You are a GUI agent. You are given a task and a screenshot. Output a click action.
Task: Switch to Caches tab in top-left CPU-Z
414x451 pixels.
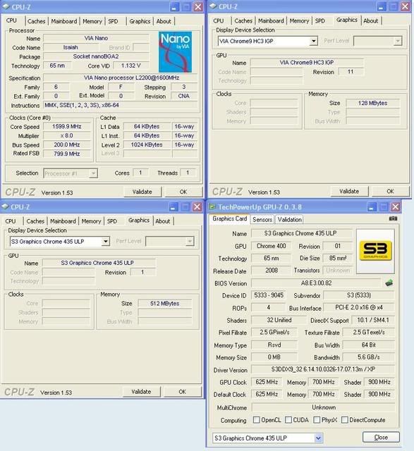[x=36, y=21]
